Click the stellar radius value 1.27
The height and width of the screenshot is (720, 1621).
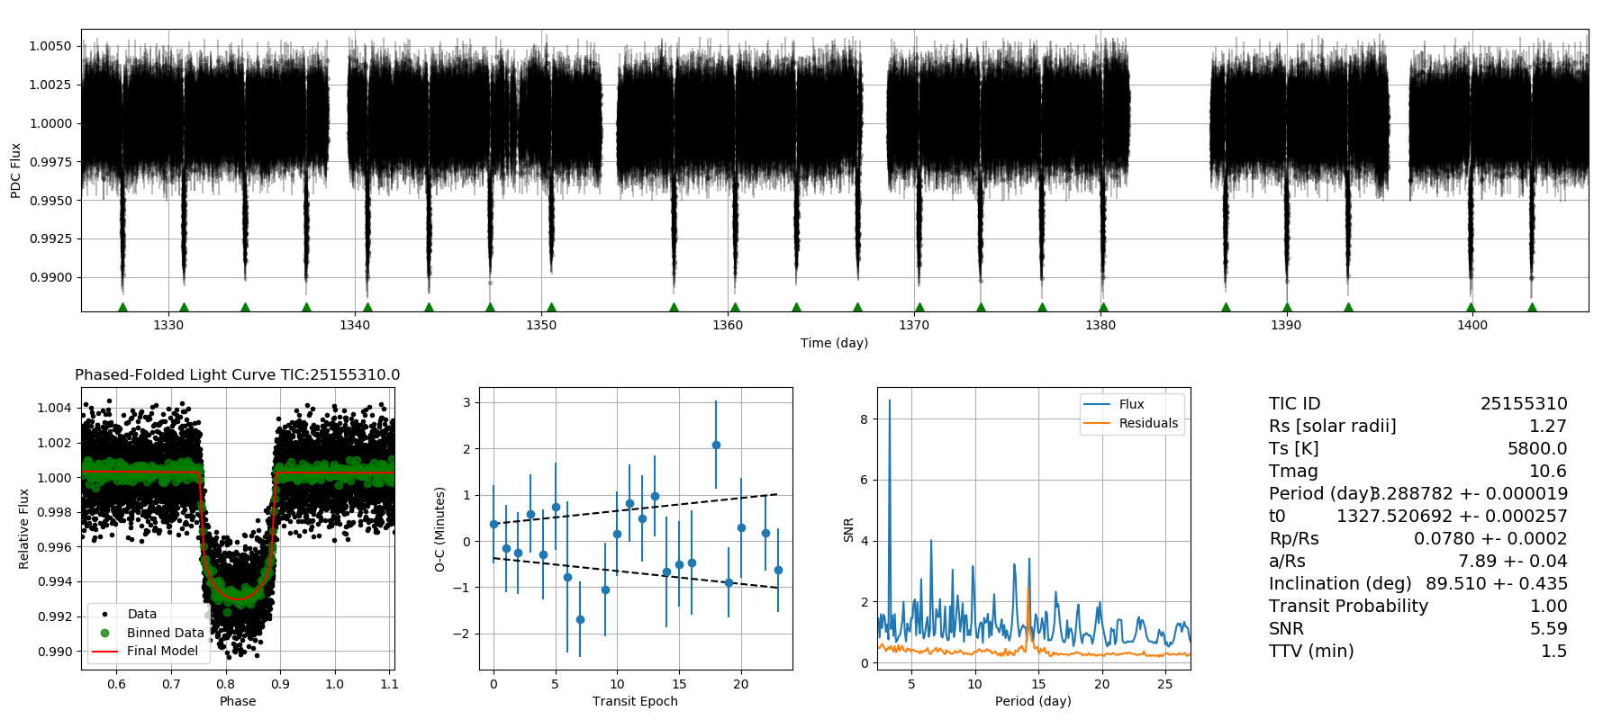pyautogui.click(x=1548, y=427)
